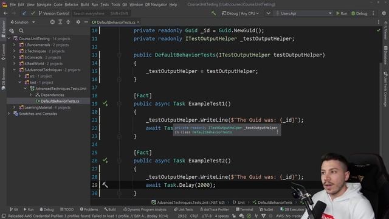Hide the Solution panel with minus icon
This screenshot has width=389, height=219.
pos(86,22)
